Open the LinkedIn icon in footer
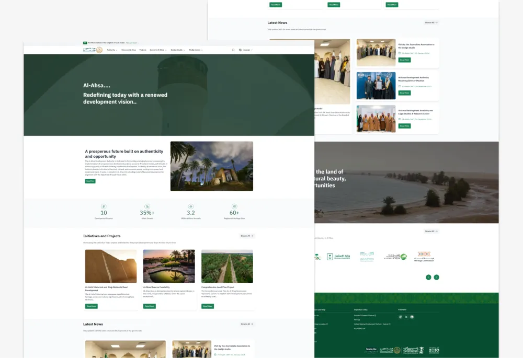The height and width of the screenshot is (358, 523). pos(412,317)
